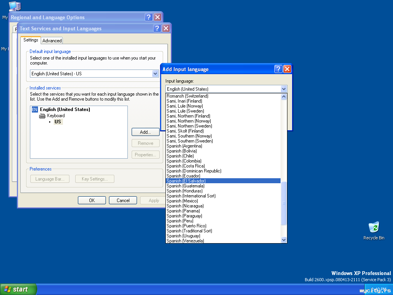Open the Start menu

pos(18,289)
